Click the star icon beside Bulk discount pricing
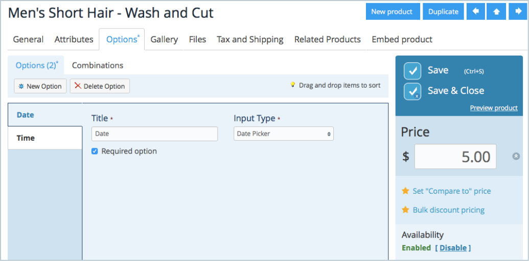The height and width of the screenshot is (261, 529). pyautogui.click(x=405, y=210)
